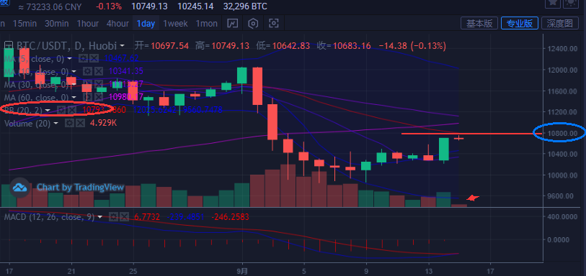
Task: Click the fullscreen screenshot frame icon
Action: (274, 24)
